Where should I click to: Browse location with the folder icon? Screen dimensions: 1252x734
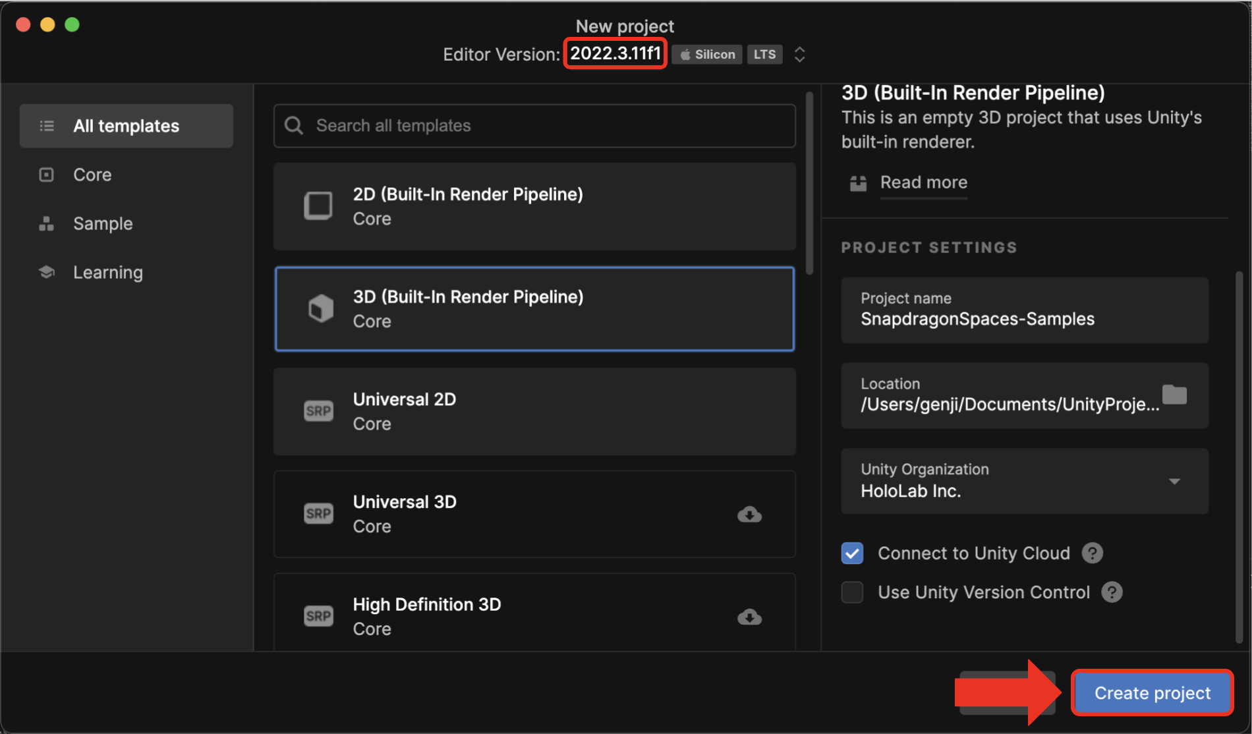[x=1174, y=395]
